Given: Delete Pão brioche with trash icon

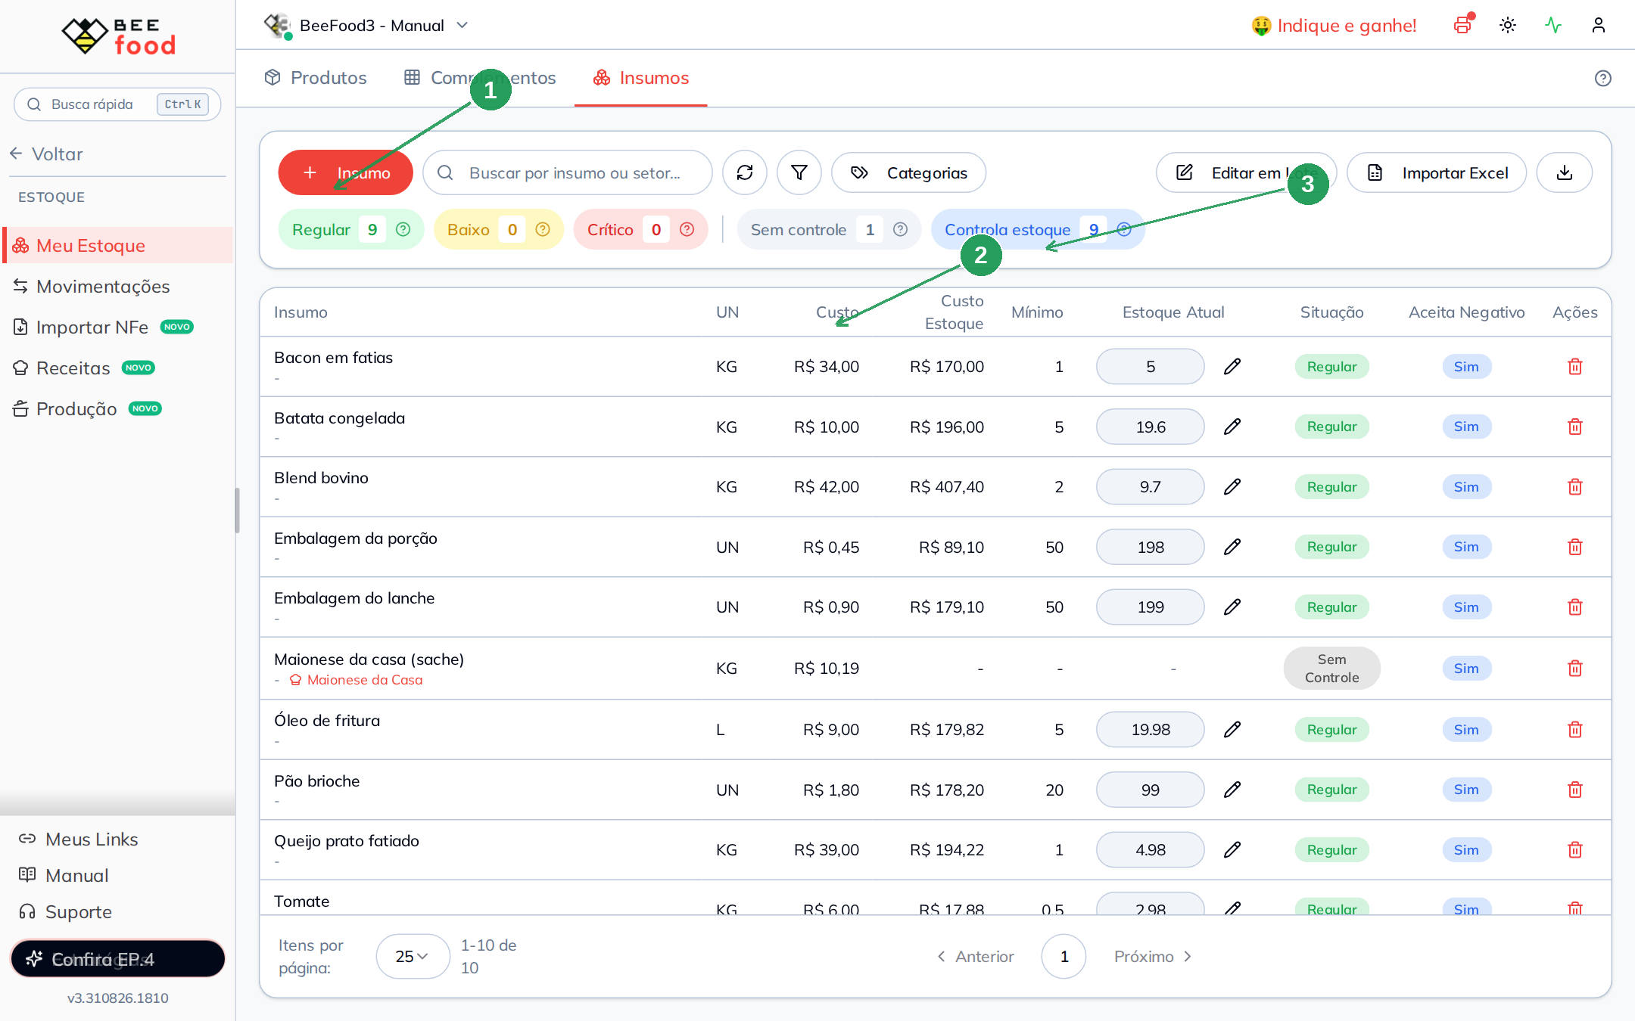Looking at the screenshot, I should coord(1575,790).
